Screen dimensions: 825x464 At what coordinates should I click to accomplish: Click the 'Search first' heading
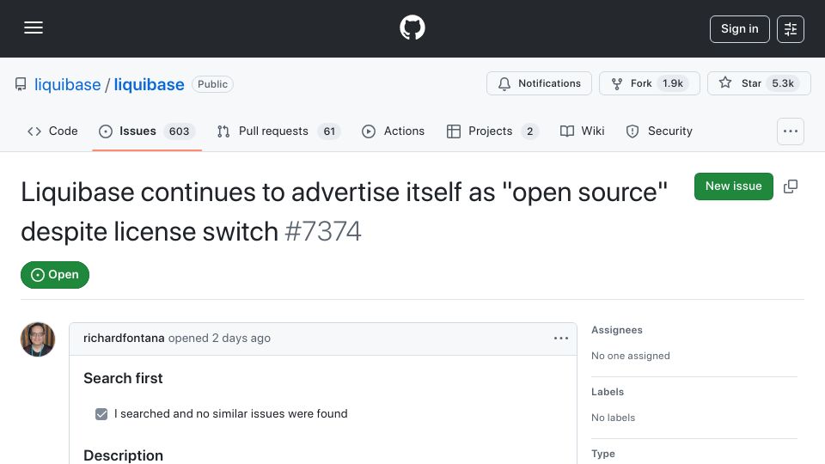coord(123,378)
